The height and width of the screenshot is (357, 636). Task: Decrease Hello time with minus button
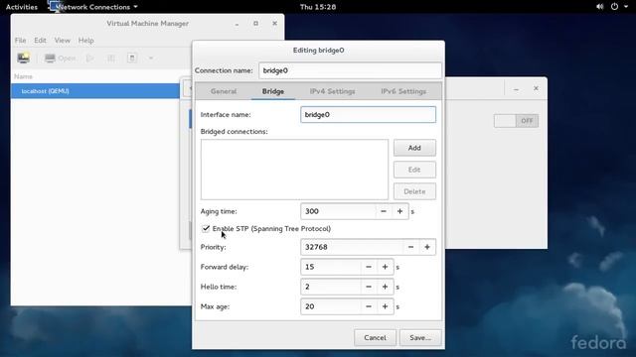369,287
